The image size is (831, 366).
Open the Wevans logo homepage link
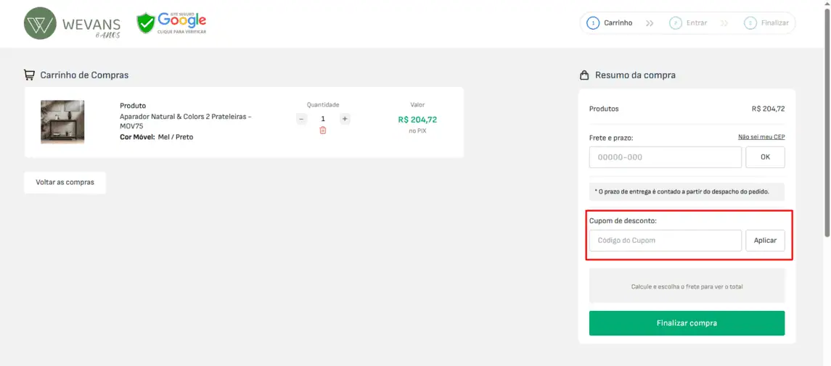(x=73, y=24)
